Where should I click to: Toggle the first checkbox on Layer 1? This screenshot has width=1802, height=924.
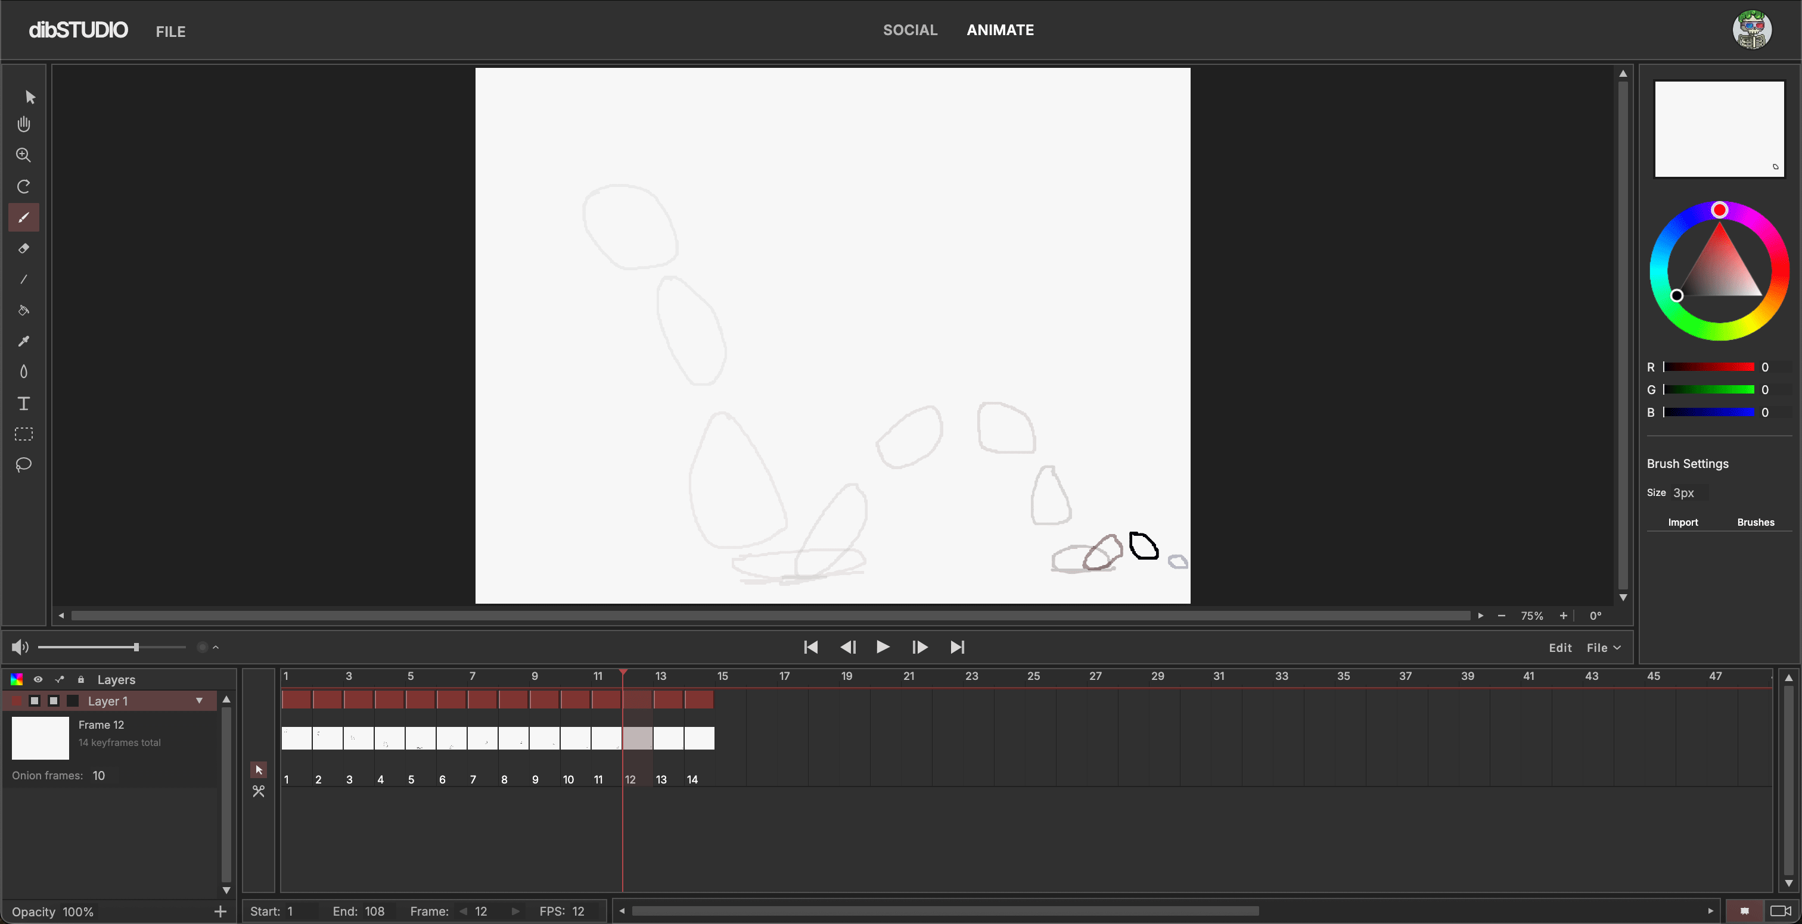point(35,700)
